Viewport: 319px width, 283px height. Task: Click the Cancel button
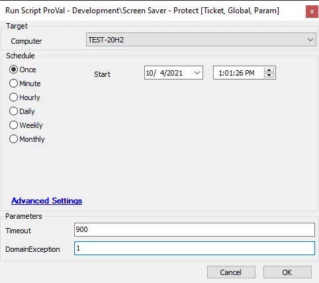coord(231,272)
